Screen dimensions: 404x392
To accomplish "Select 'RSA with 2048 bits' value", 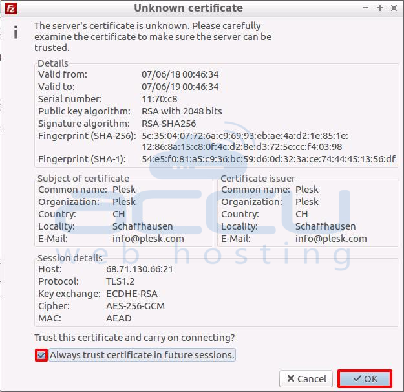I will [182, 111].
